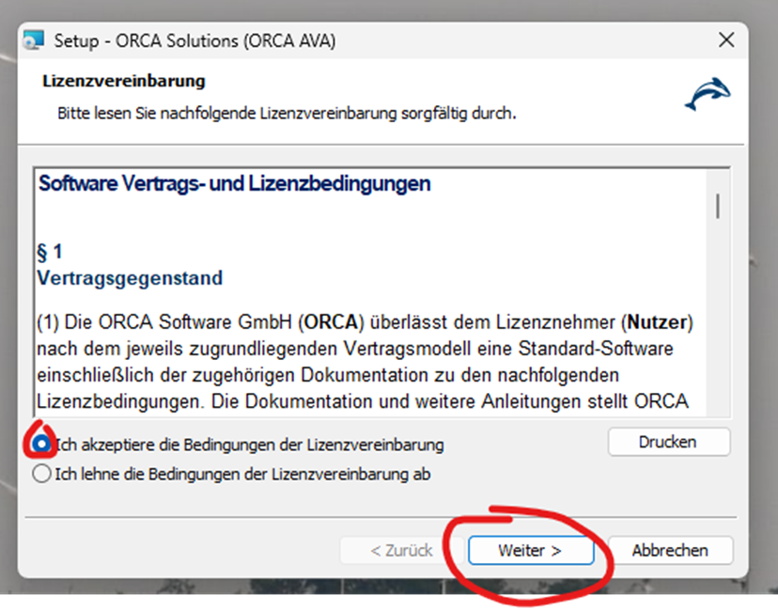
Task: Click the 'Bitte lesen Sie nachfolgende Lizenzvereinbarung' subtitle
Action: tap(287, 114)
